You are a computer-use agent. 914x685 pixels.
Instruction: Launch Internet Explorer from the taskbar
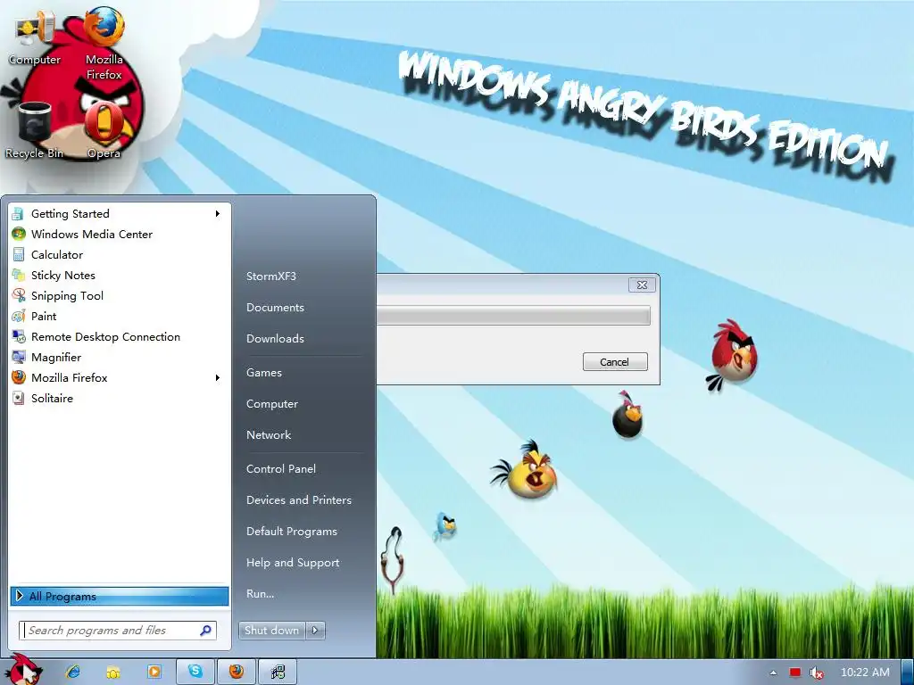73,672
